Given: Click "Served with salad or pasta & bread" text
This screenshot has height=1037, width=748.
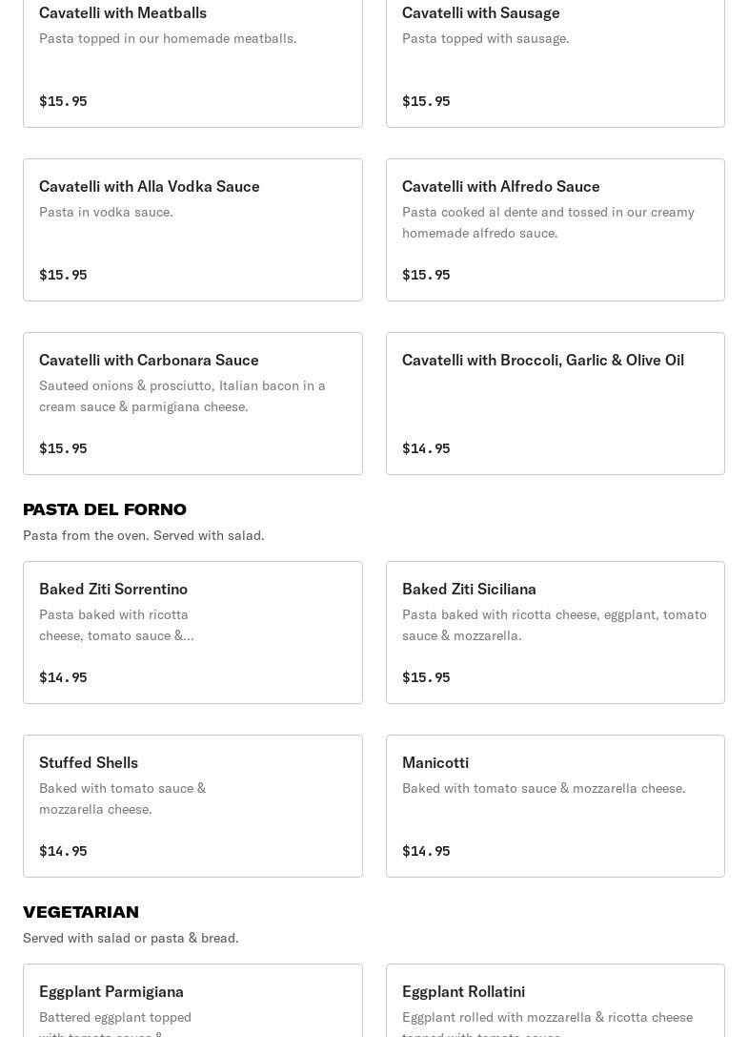Looking at the screenshot, I should pyautogui.click(x=131, y=939).
